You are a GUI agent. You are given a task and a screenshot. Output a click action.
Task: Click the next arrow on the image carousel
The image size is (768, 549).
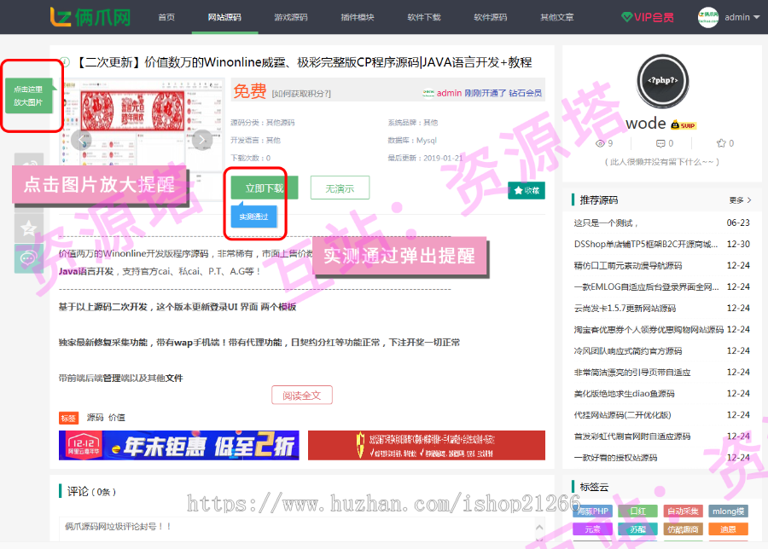pos(201,141)
